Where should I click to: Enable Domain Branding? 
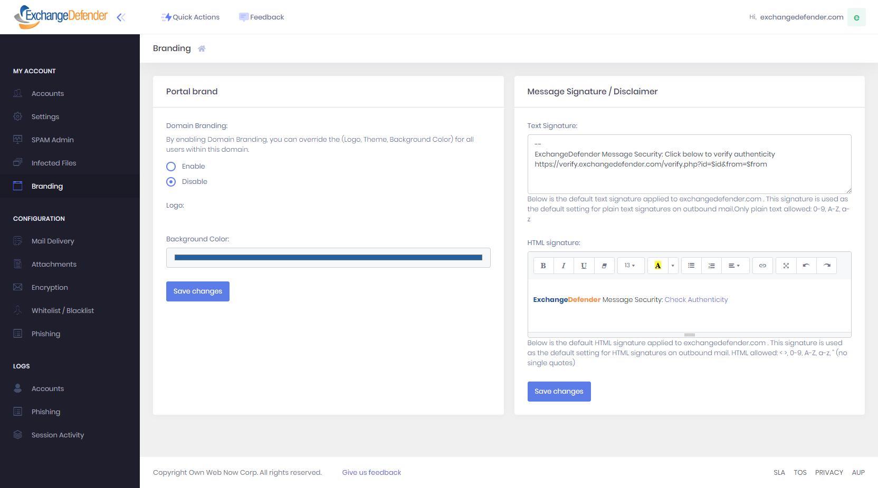click(171, 166)
